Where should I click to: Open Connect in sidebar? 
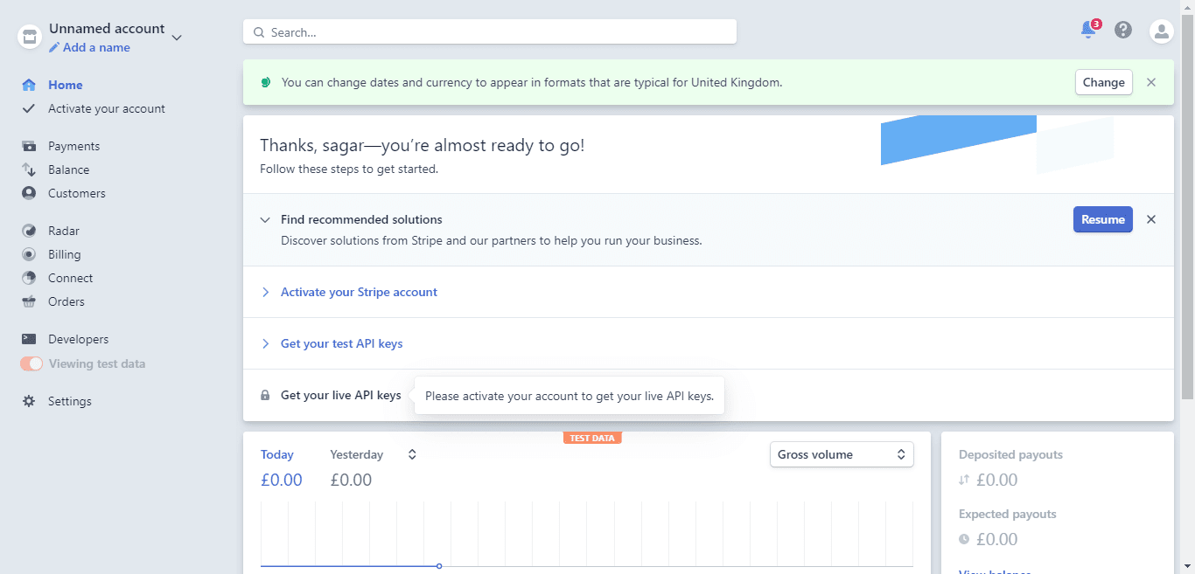71,278
